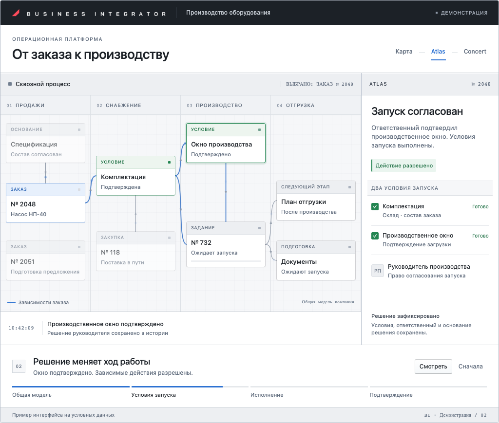
Task: Open the Concert view tab
Action: (475, 52)
